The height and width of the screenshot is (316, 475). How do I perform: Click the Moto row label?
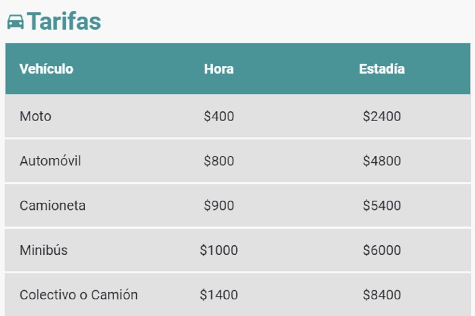coord(36,116)
